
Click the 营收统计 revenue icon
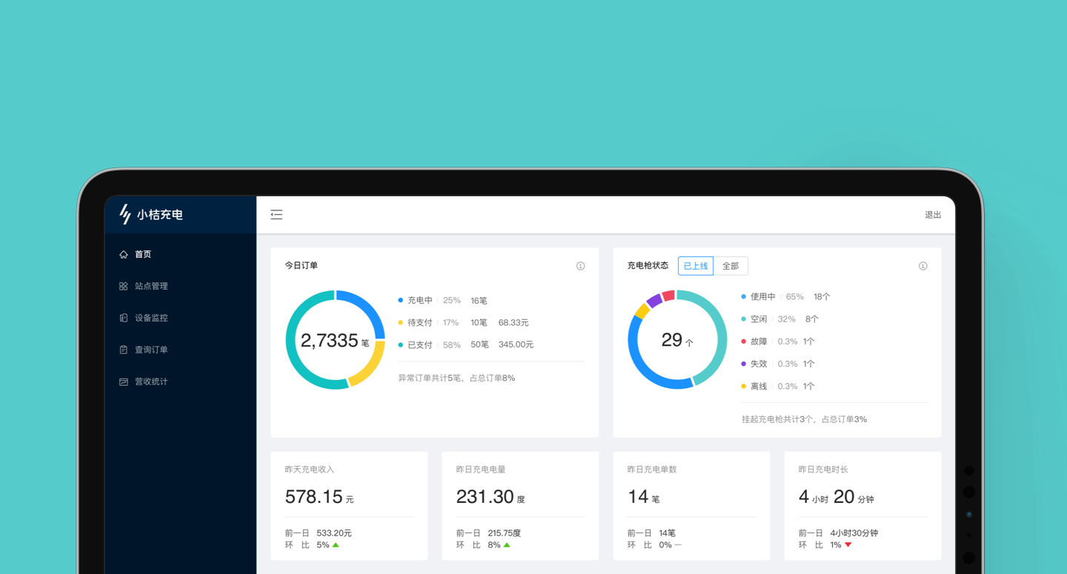(124, 382)
